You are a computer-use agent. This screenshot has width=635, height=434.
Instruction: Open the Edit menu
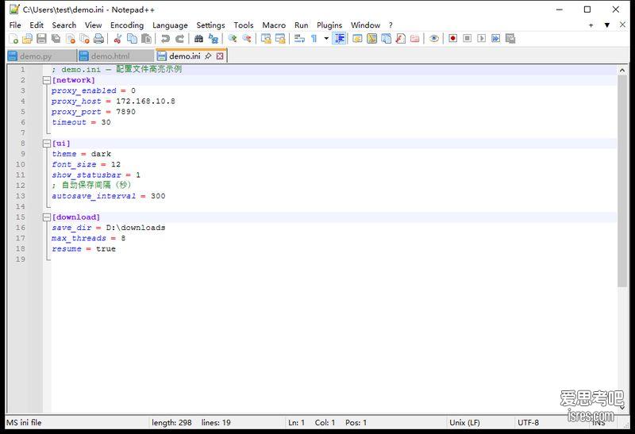(x=37, y=25)
